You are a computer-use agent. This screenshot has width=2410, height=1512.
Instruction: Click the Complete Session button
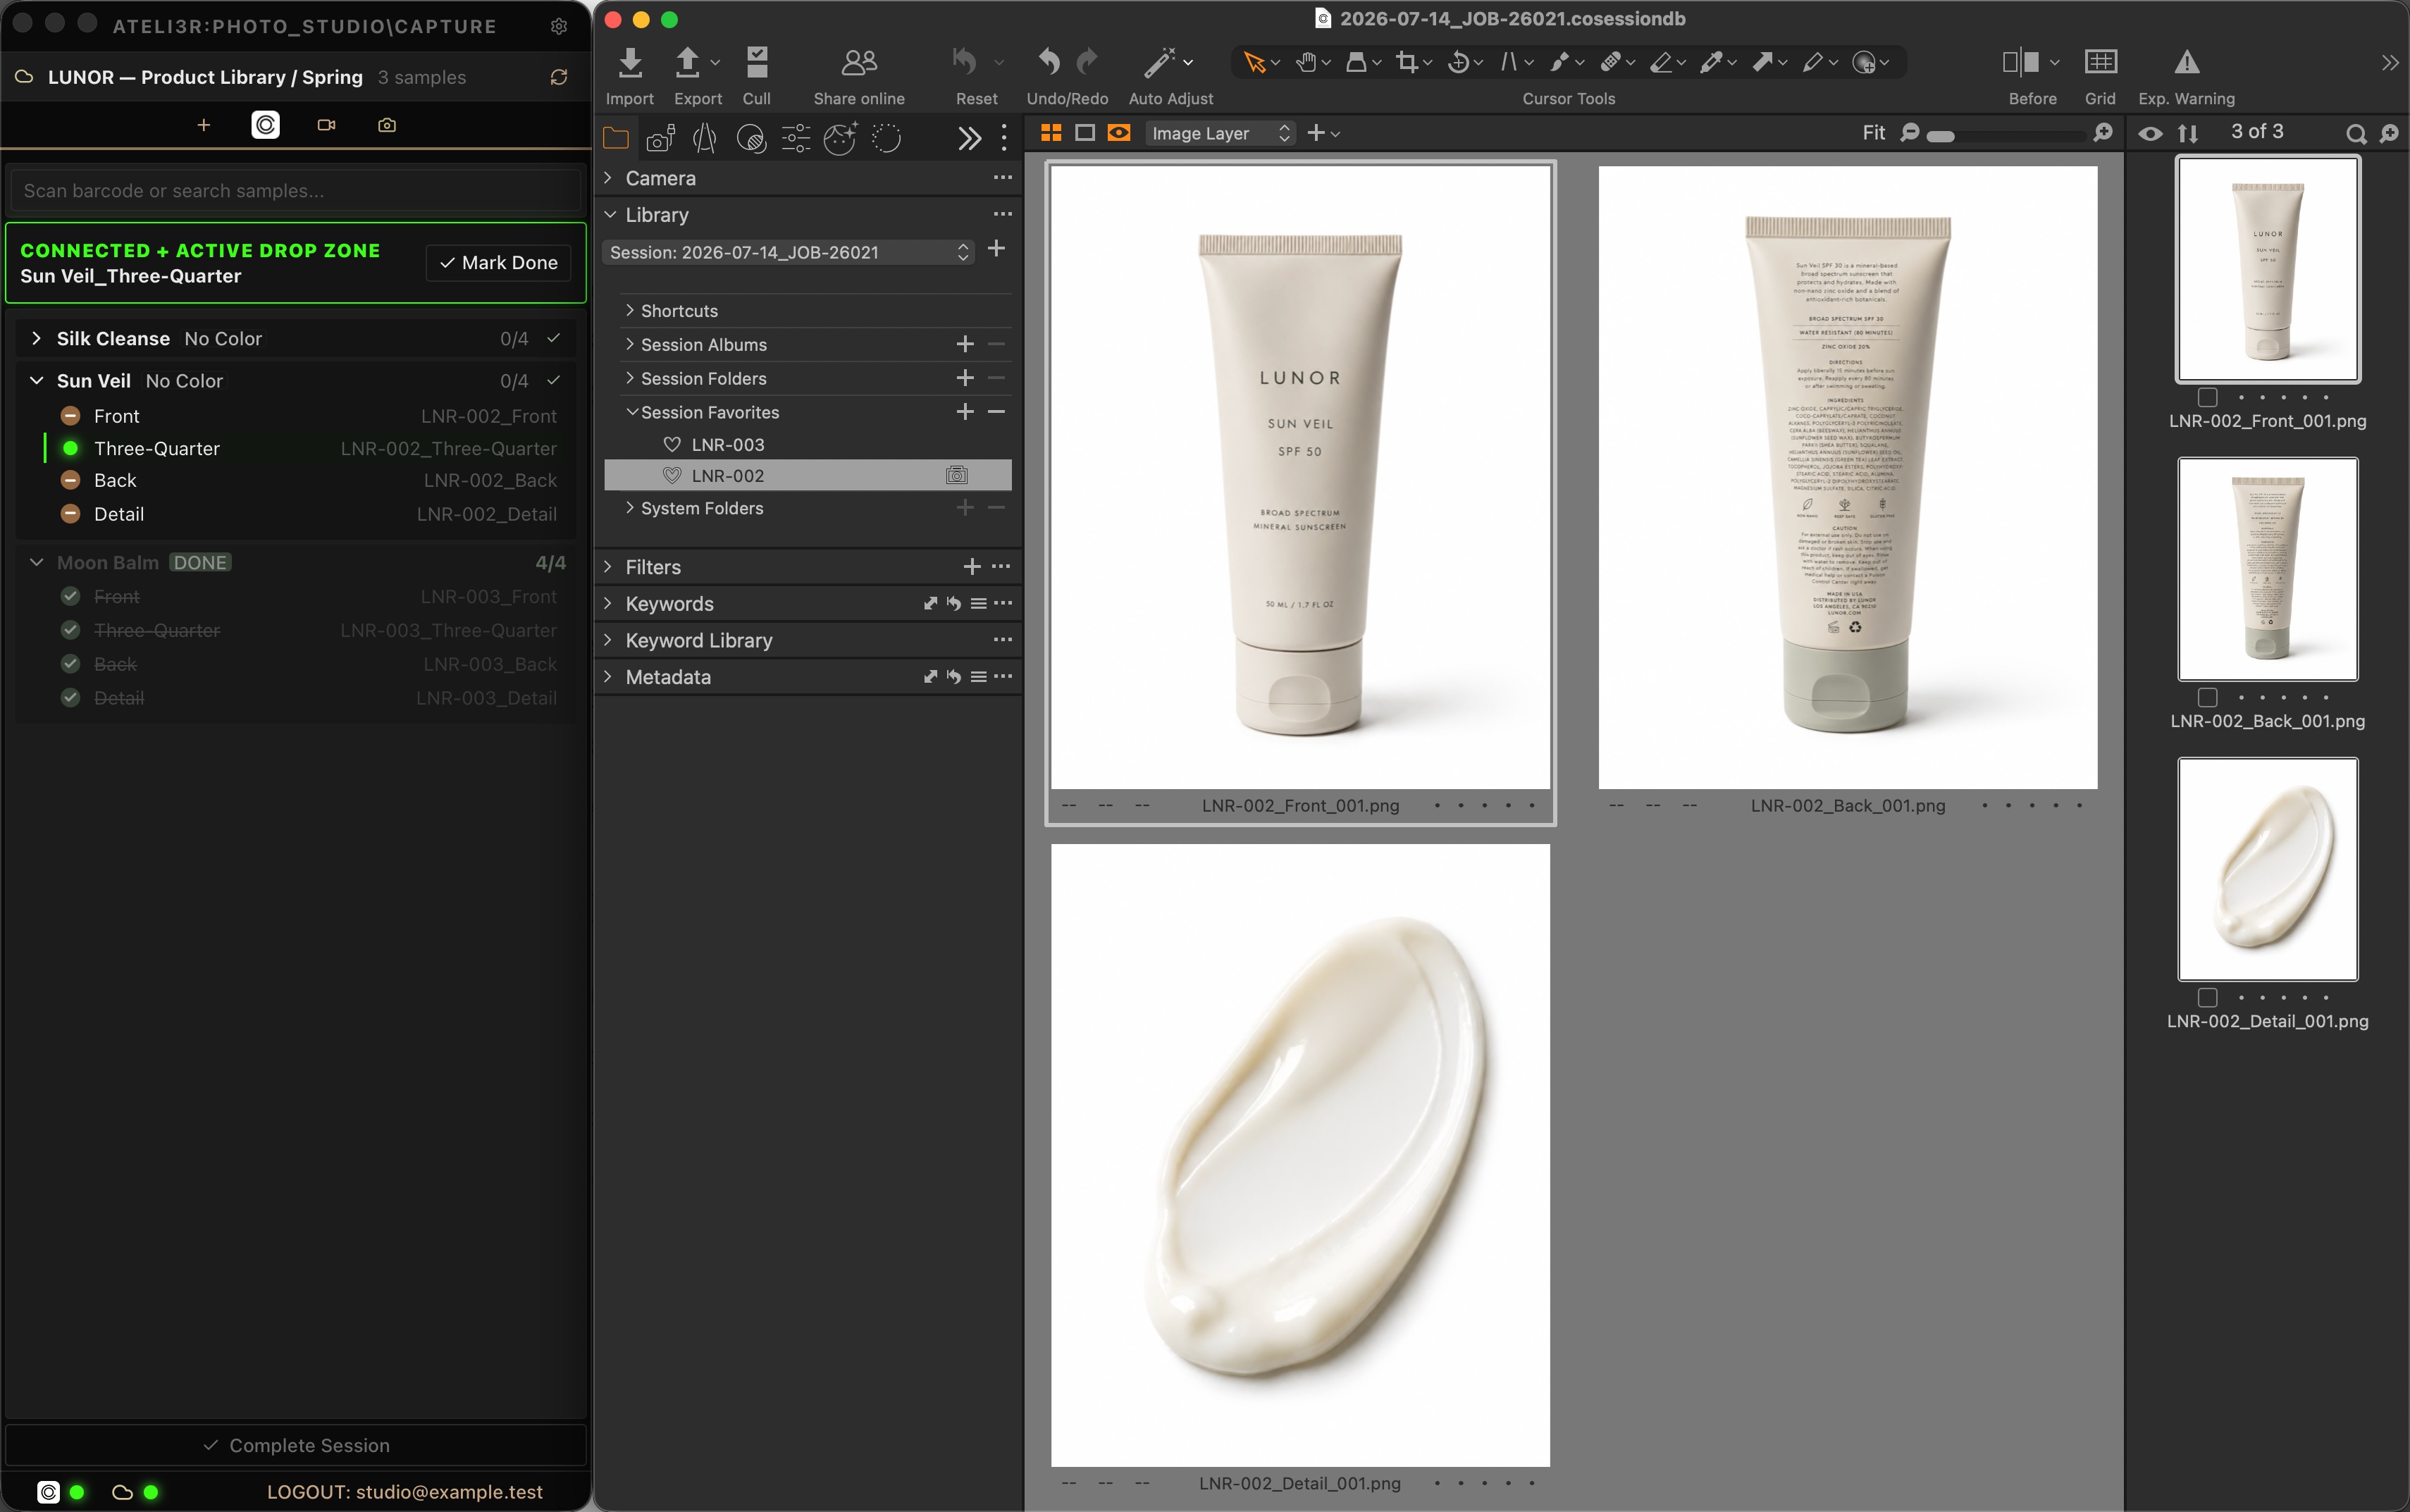point(296,1445)
